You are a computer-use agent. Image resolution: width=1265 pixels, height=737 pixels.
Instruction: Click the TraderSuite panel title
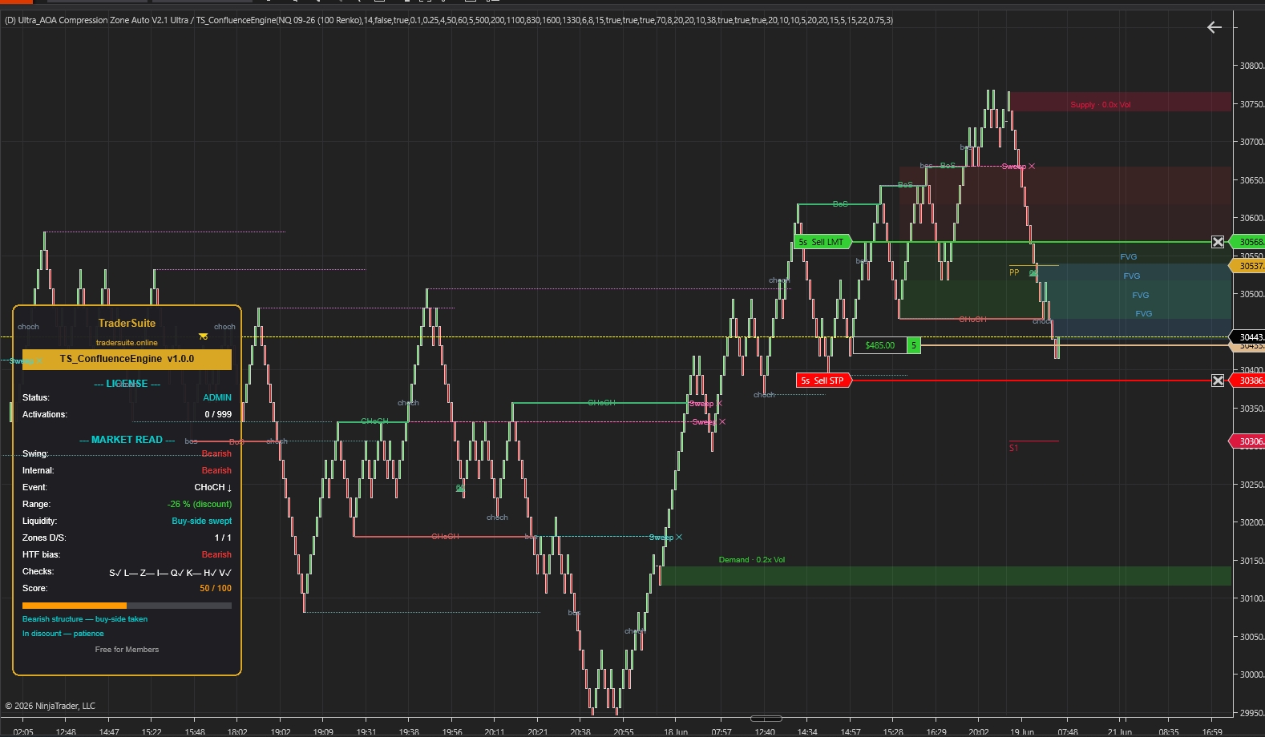(127, 323)
